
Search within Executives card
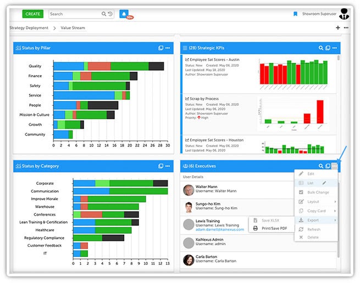[x=321, y=166]
